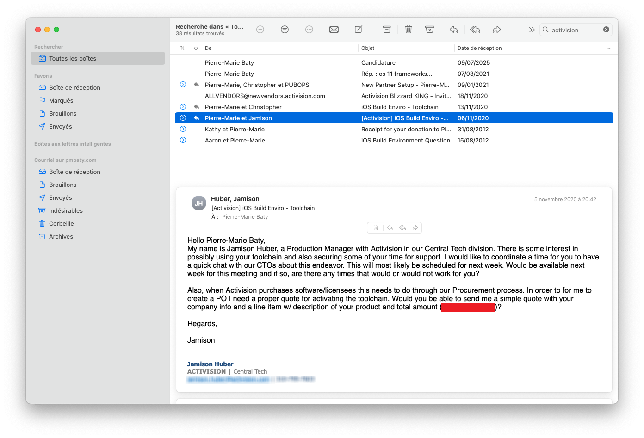Open the column options chevron after Date de réception

coord(609,48)
